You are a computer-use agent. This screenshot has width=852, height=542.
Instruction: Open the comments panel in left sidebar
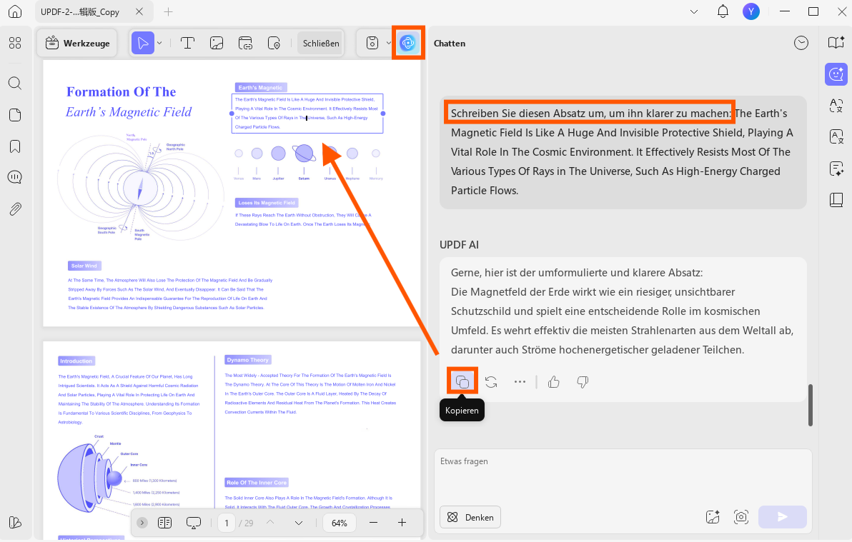coord(15,177)
